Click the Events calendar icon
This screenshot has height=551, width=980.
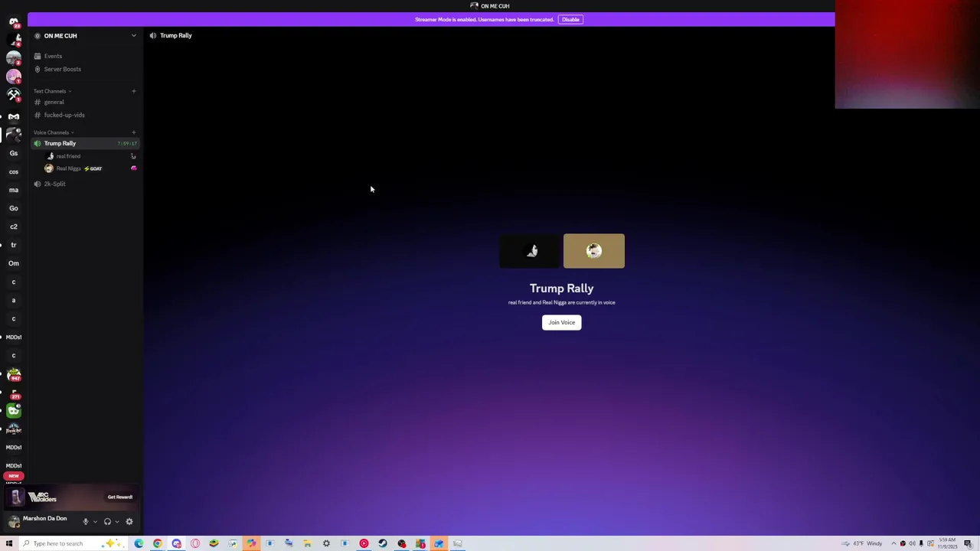(x=38, y=56)
